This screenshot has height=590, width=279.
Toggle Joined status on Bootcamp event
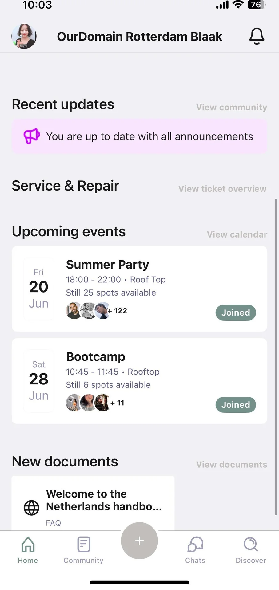click(x=236, y=405)
